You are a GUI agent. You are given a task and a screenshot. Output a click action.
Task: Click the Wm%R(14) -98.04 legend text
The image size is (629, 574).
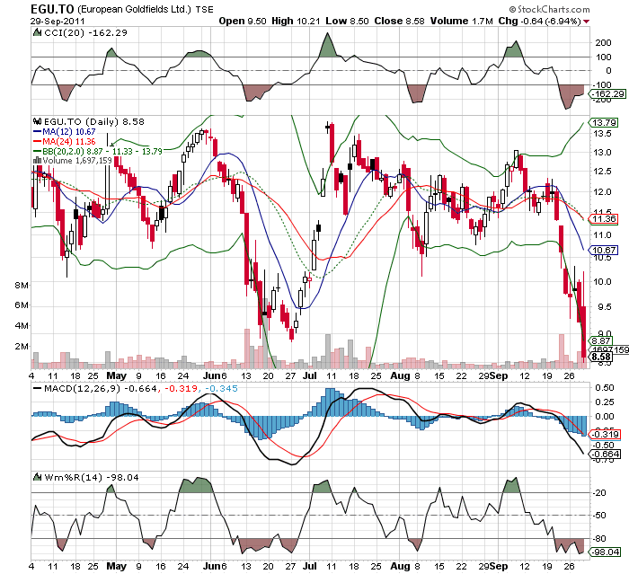tap(92, 477)
